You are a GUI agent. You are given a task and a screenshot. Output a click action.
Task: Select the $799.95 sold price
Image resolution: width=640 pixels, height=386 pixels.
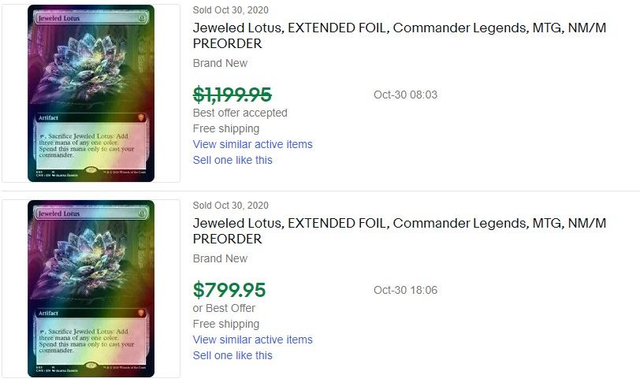229,290
